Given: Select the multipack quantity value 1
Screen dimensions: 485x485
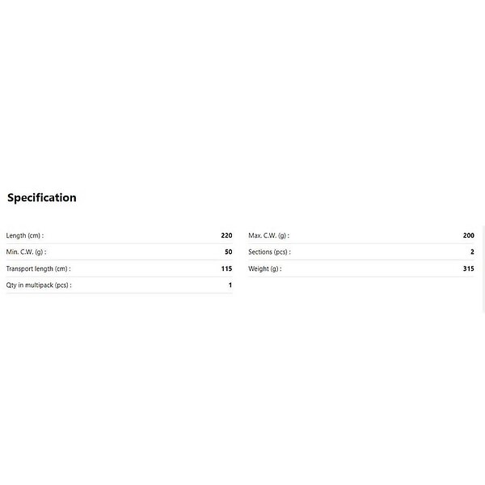Looking at the screenshot, I should pyautogui.click(x=230, y=285).
